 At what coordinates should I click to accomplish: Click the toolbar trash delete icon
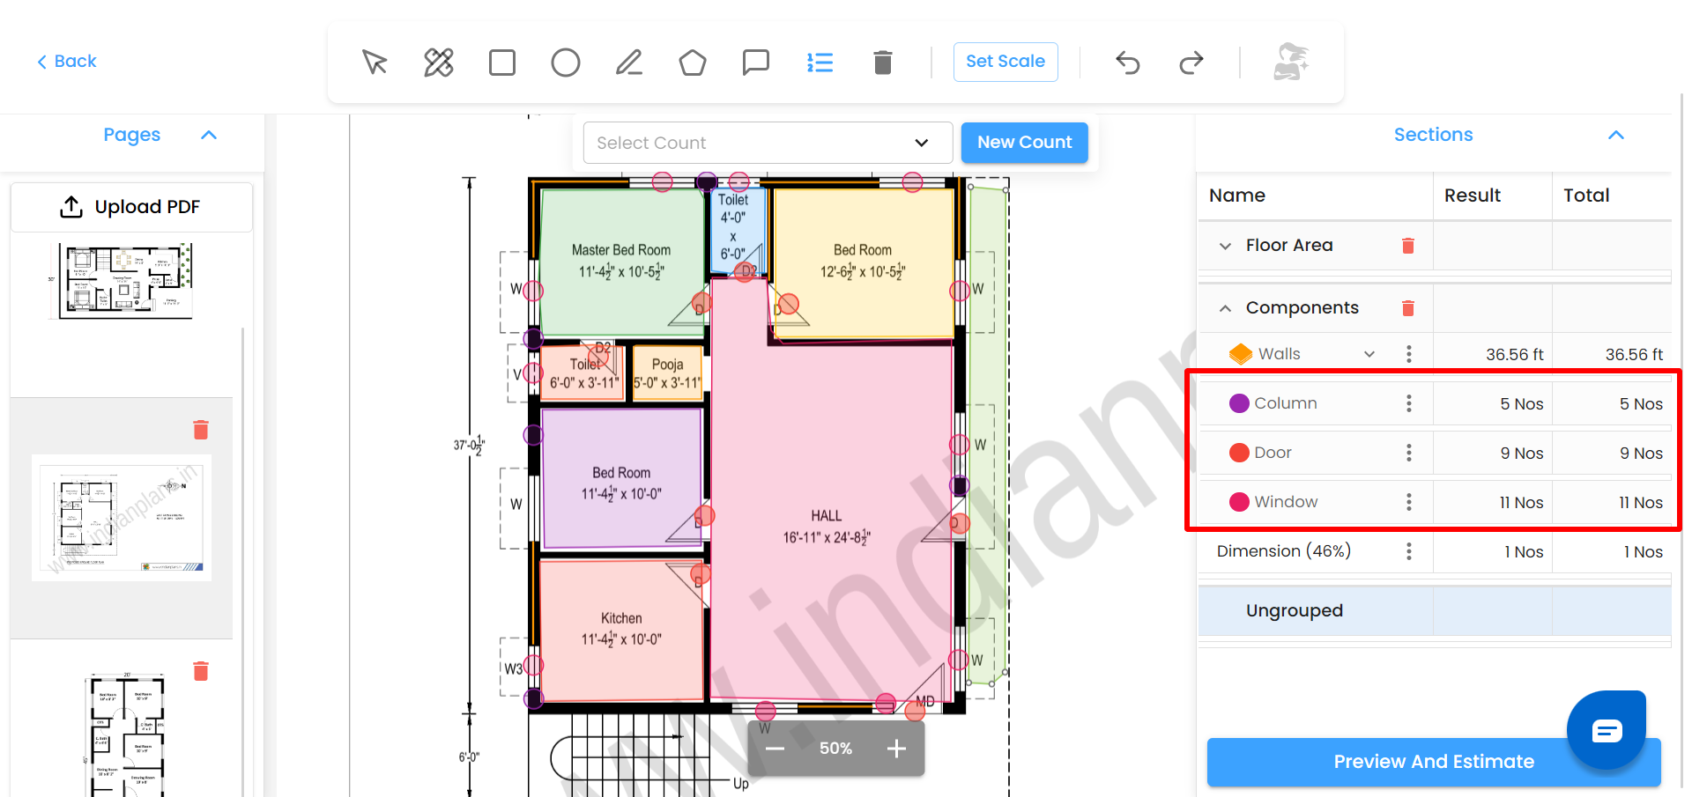883,63
